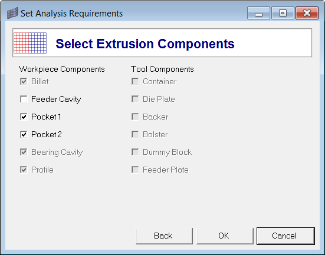The height and width of the screenshot is (255, 325).
Task: Tick the Die Plate checkbox
Action: [135, 99]
